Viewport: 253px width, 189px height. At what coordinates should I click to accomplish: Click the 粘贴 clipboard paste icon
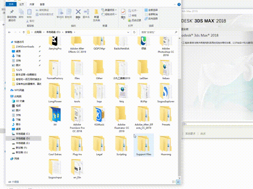[x=29, y=12]
